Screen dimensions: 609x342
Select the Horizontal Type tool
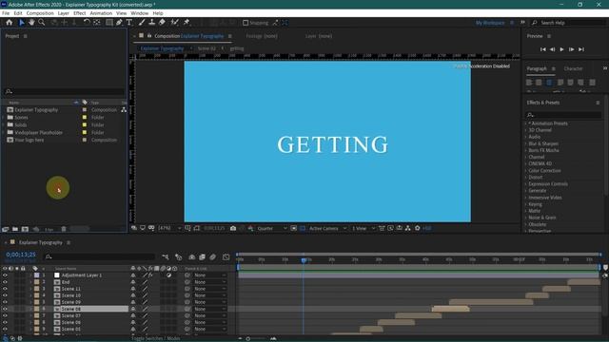pos(129,23)
